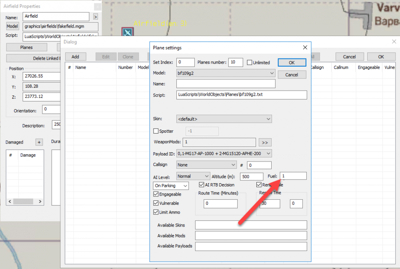The height and width of the screenshot is (269, 400).
Task: Click the Name column header in list
Action: [x=81, y=67]
